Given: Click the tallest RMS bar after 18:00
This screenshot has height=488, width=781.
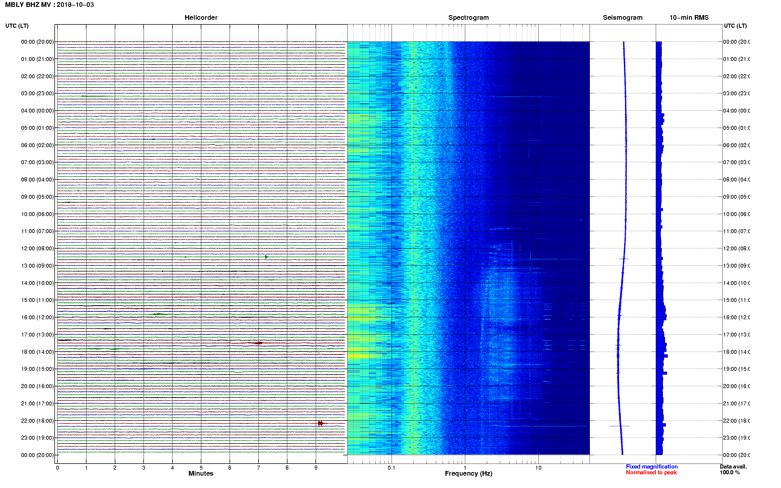Looking at the screenshot, I should click(x=662, y=356).
